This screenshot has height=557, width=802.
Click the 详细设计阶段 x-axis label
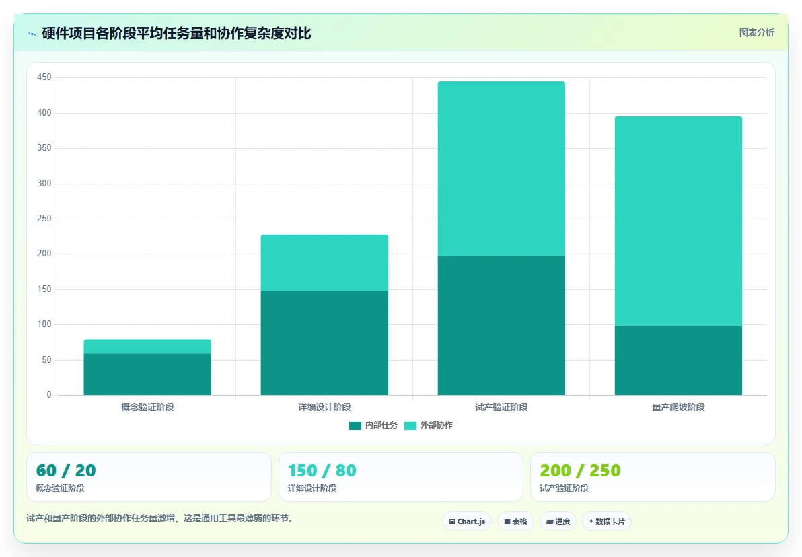[324, 407]
